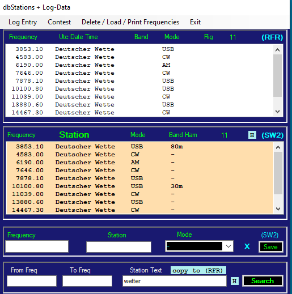Viewport: 292px width, 294px height.
Task: Click the Search button
Action: 263,281
